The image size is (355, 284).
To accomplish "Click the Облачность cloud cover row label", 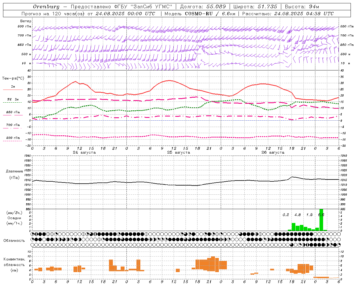I will tap(14, 241).
